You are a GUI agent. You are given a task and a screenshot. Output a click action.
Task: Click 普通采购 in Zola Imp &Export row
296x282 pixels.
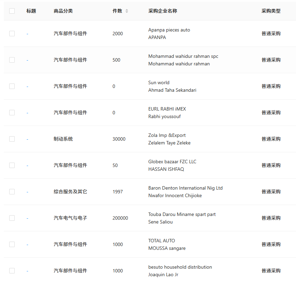coord(271,139)
